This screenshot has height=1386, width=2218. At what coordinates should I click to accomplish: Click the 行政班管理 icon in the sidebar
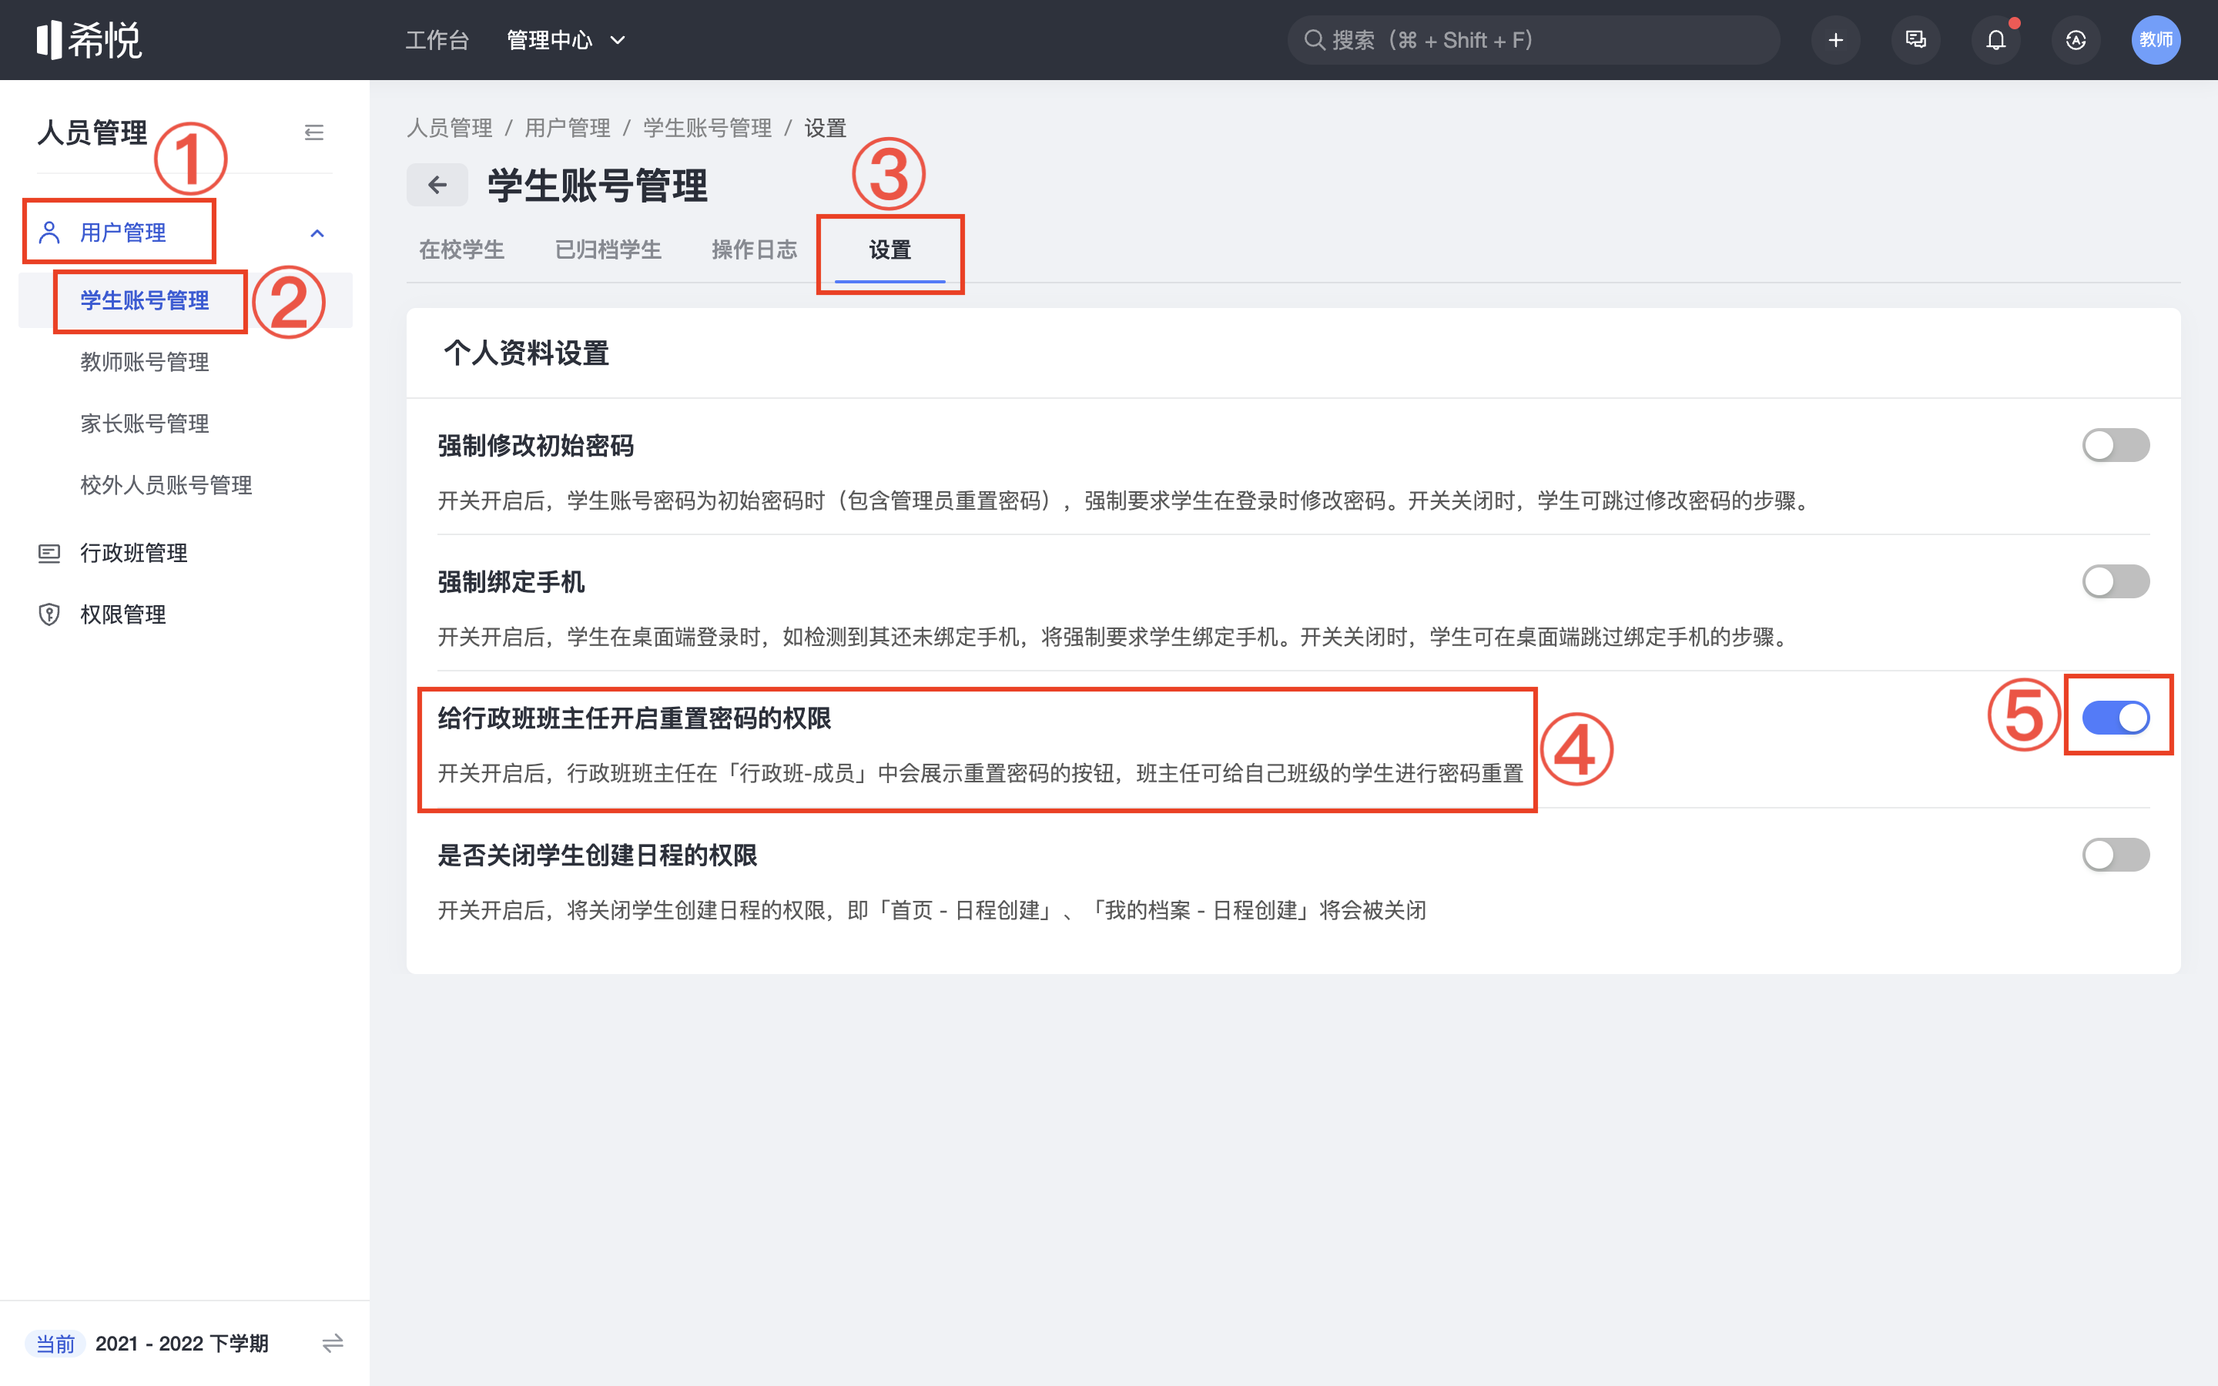click(x=49, y=553)
